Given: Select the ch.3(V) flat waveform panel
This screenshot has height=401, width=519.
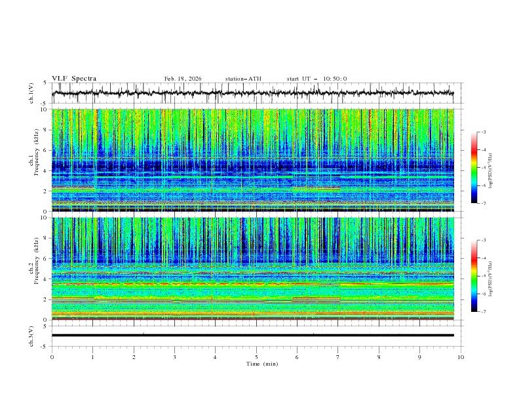Looking at the screenshot, I should 256,335.
